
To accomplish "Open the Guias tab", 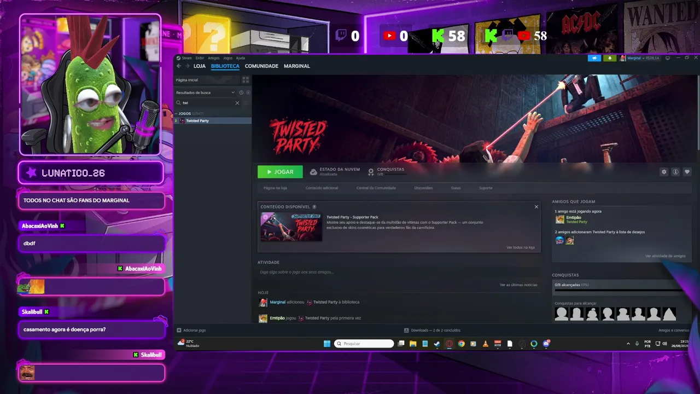I will click(x=456, y=188).
